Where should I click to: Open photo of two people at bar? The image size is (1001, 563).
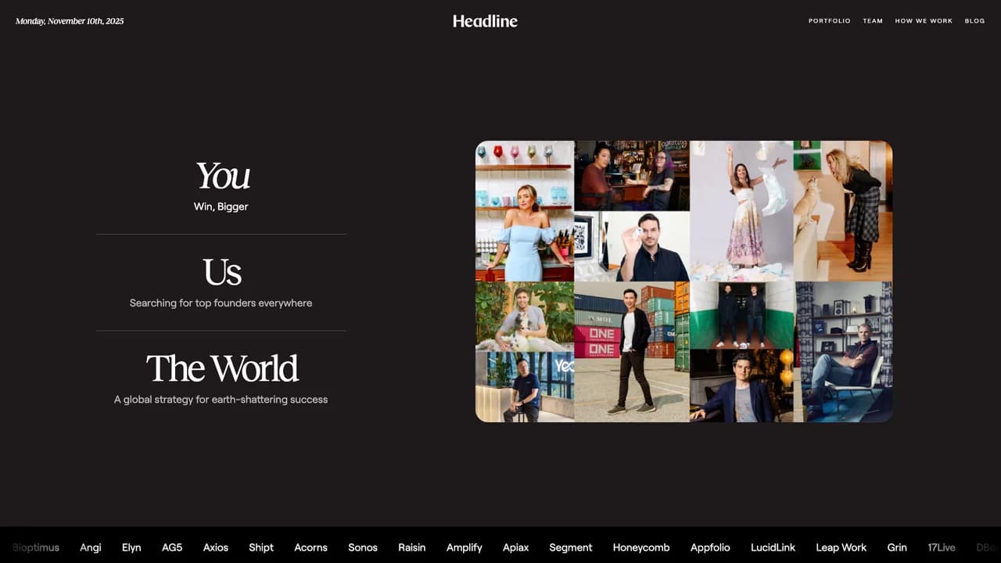632,176
